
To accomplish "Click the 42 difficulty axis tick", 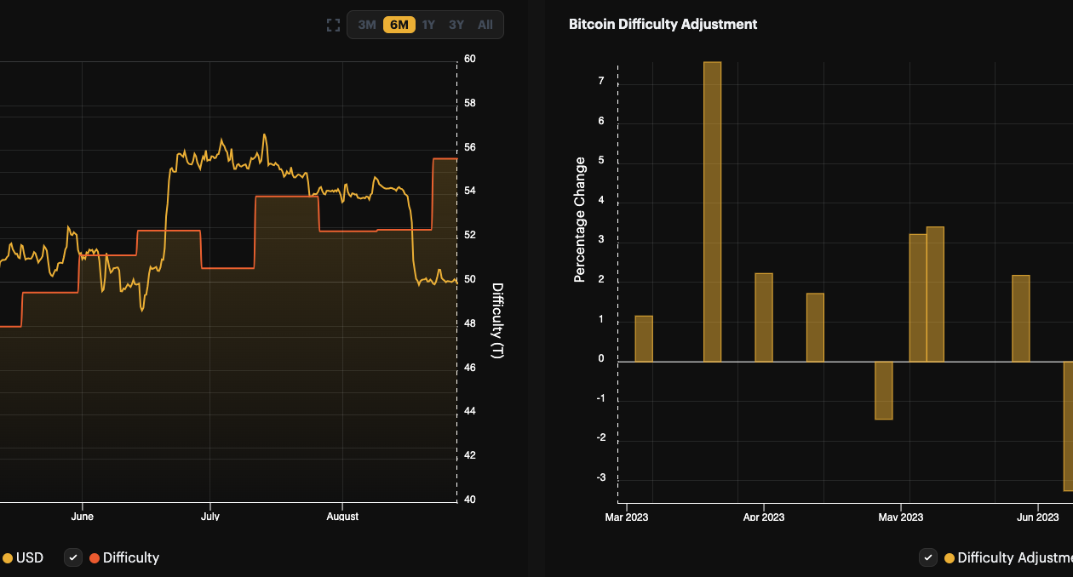I will pos(470,455).
